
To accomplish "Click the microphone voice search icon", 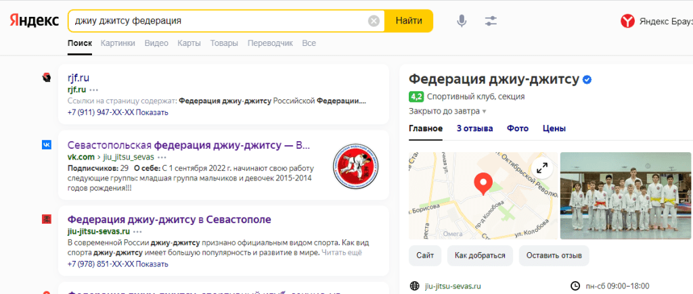I will [x=462, y=21].
